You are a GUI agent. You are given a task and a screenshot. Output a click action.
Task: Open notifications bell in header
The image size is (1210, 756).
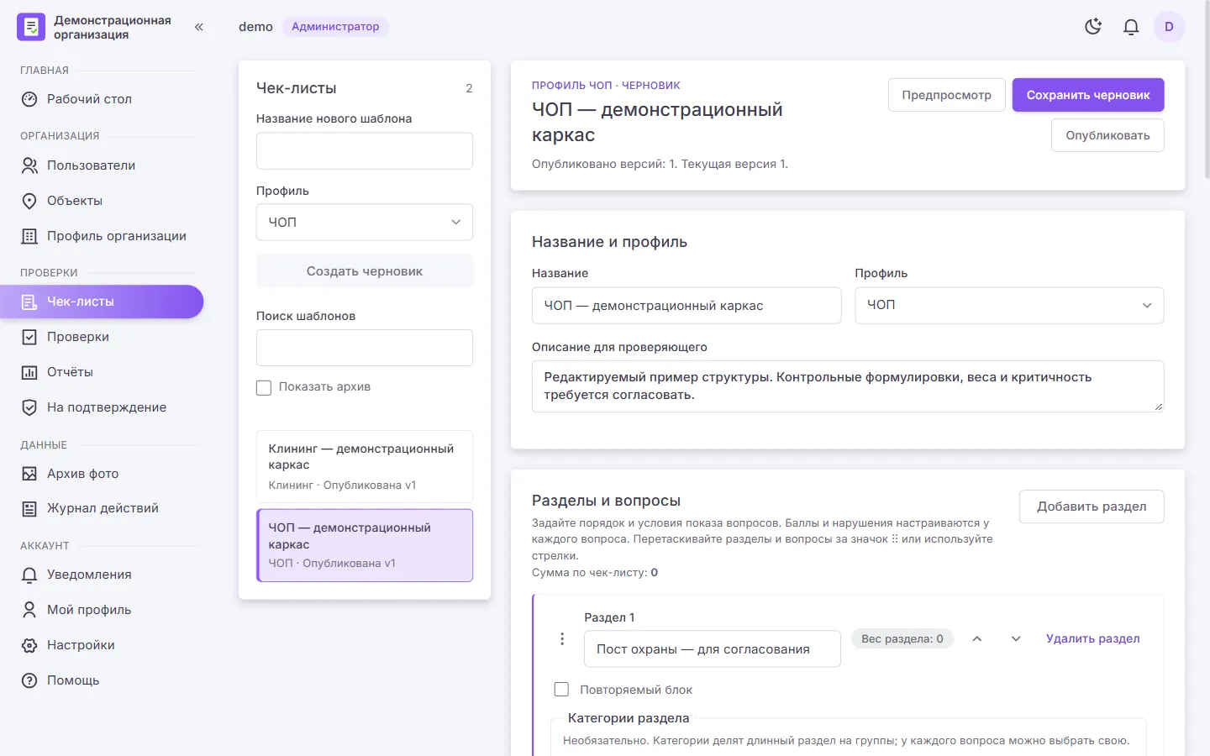point(1131,27)
